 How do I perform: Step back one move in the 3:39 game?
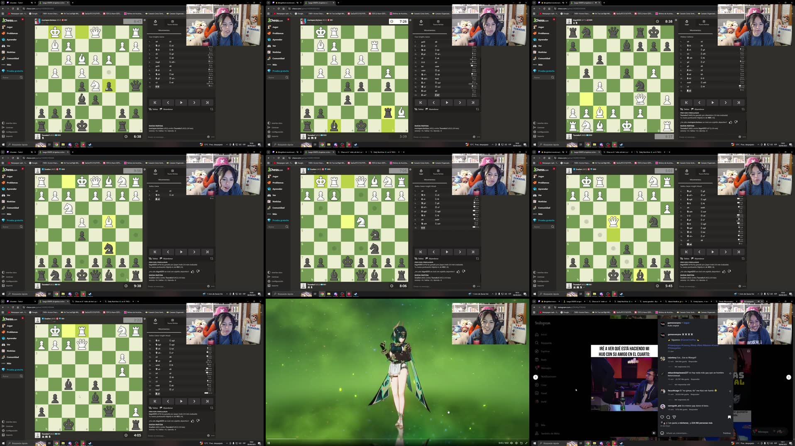coord(434,102)
